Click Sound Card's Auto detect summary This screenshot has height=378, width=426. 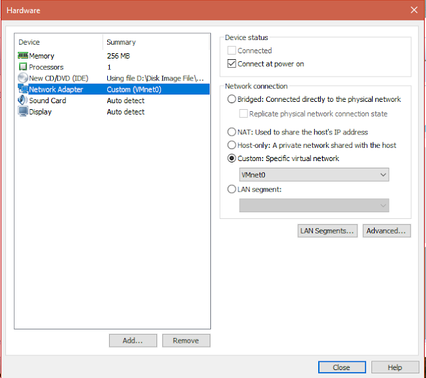click(126, 100)
